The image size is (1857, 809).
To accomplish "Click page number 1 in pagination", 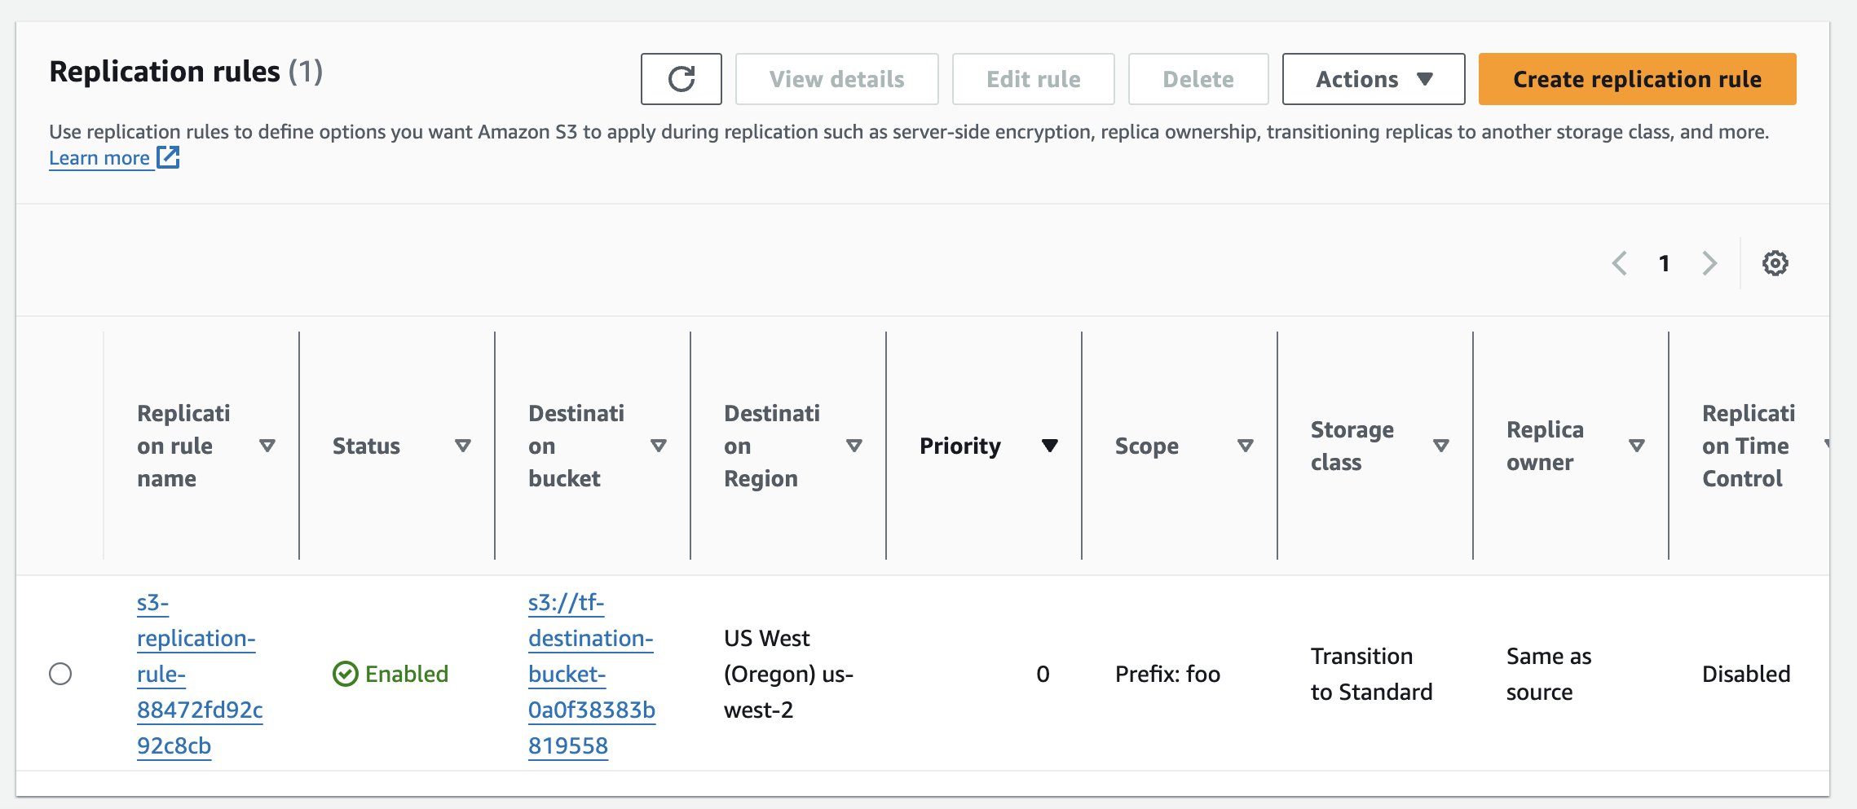I will 1664,263.
